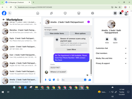Open Yuniel's apartment conversation

point(20,73)
